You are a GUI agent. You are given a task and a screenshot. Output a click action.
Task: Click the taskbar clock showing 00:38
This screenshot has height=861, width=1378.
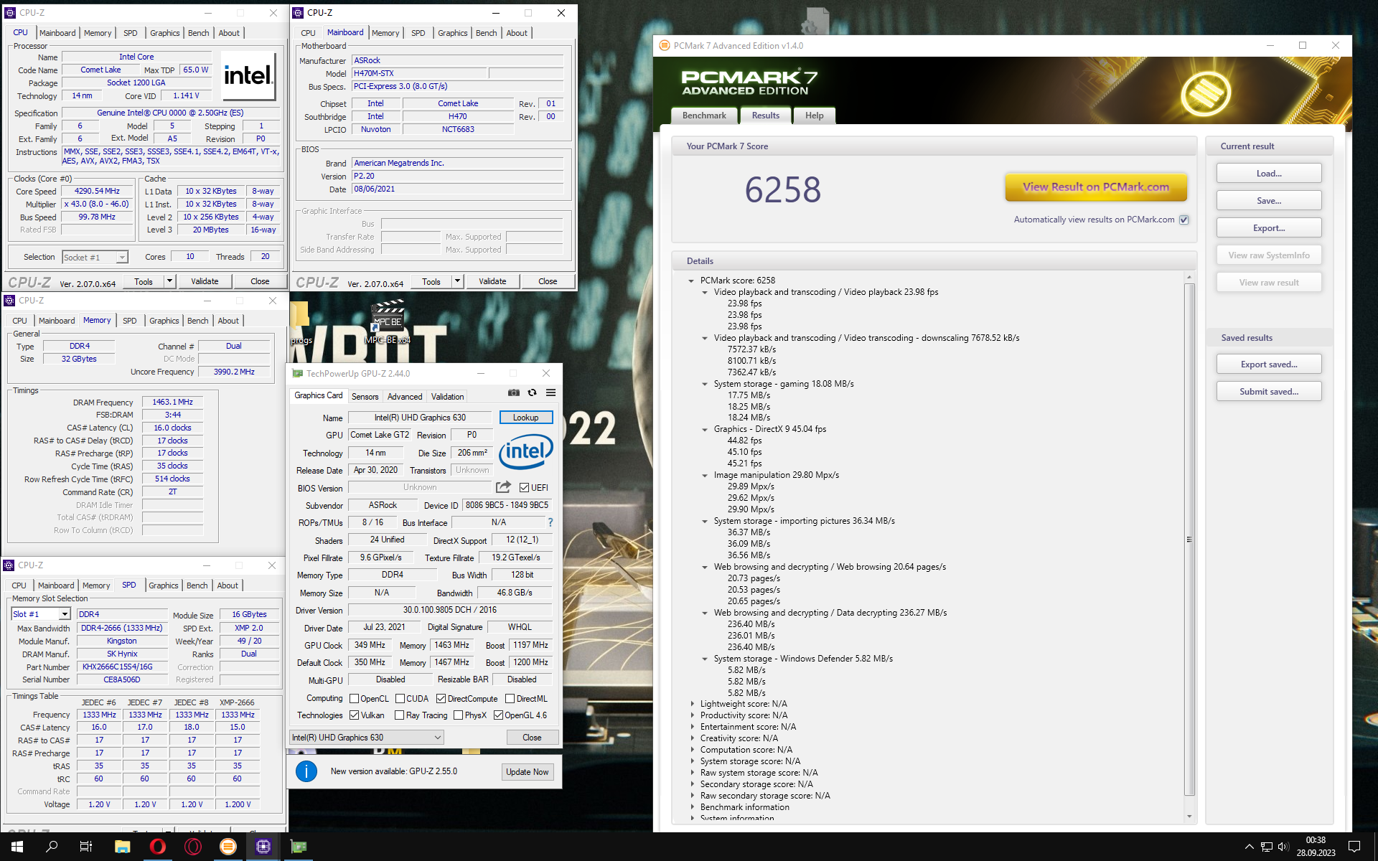tap(1315, 847)
